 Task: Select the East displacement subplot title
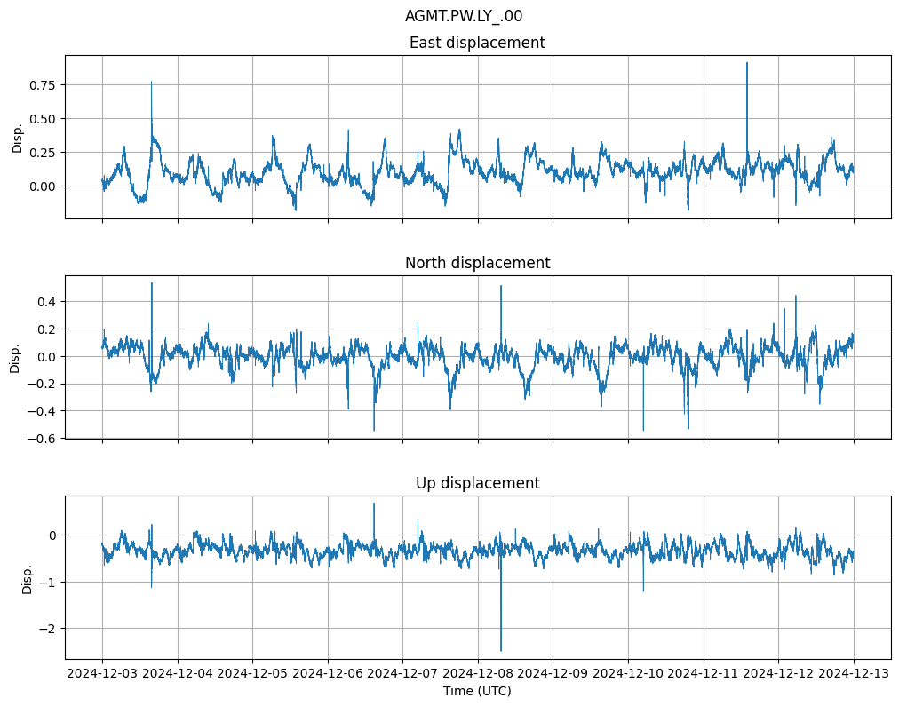[x=477, y=43]
